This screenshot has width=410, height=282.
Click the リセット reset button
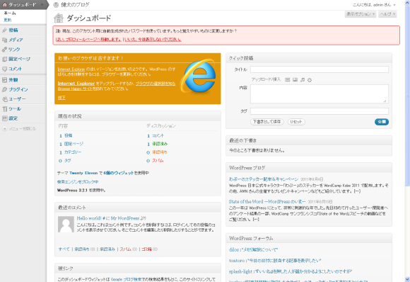click(296, 122)
